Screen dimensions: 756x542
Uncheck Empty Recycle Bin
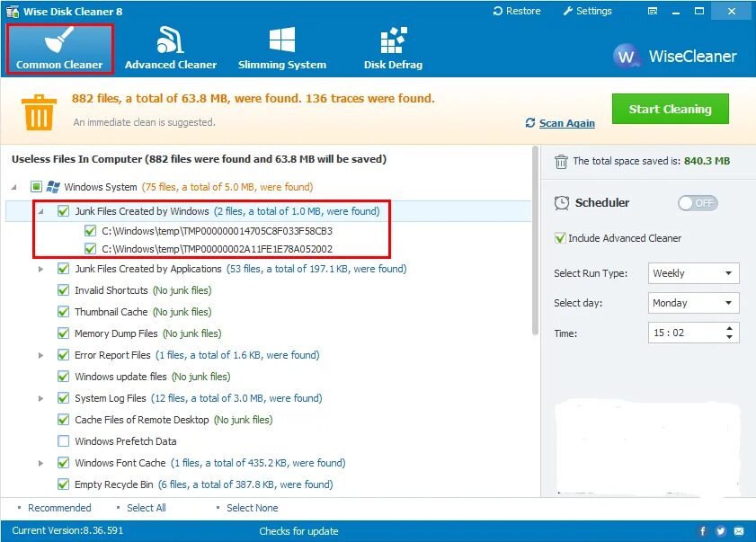(63, 484)
